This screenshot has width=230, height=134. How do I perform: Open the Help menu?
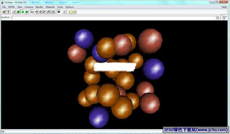[224, 7]
